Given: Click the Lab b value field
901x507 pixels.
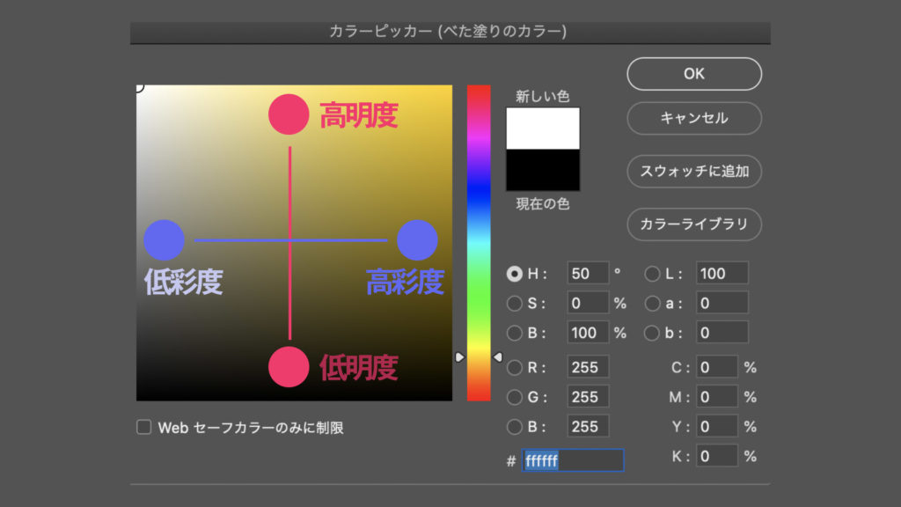Looking at the screenshot, I should coord(722,333).
